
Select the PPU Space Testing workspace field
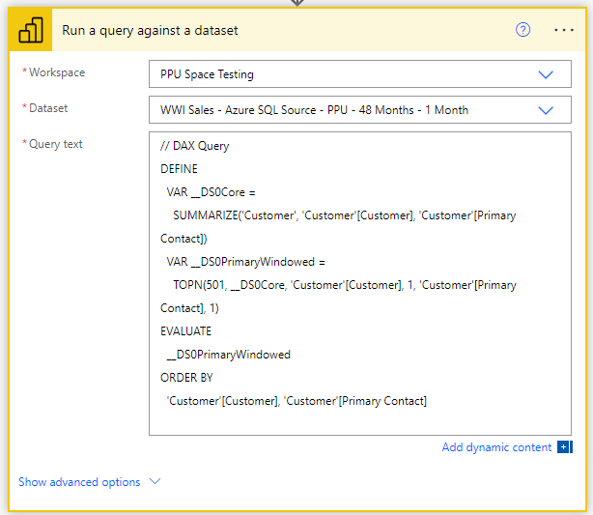coord(360,74)
